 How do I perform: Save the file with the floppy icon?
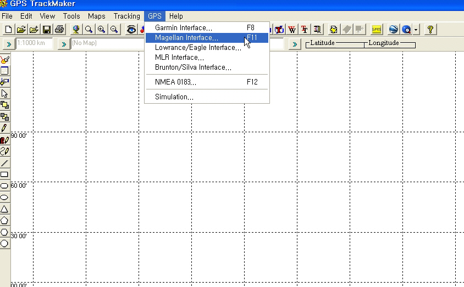(47, 30)
